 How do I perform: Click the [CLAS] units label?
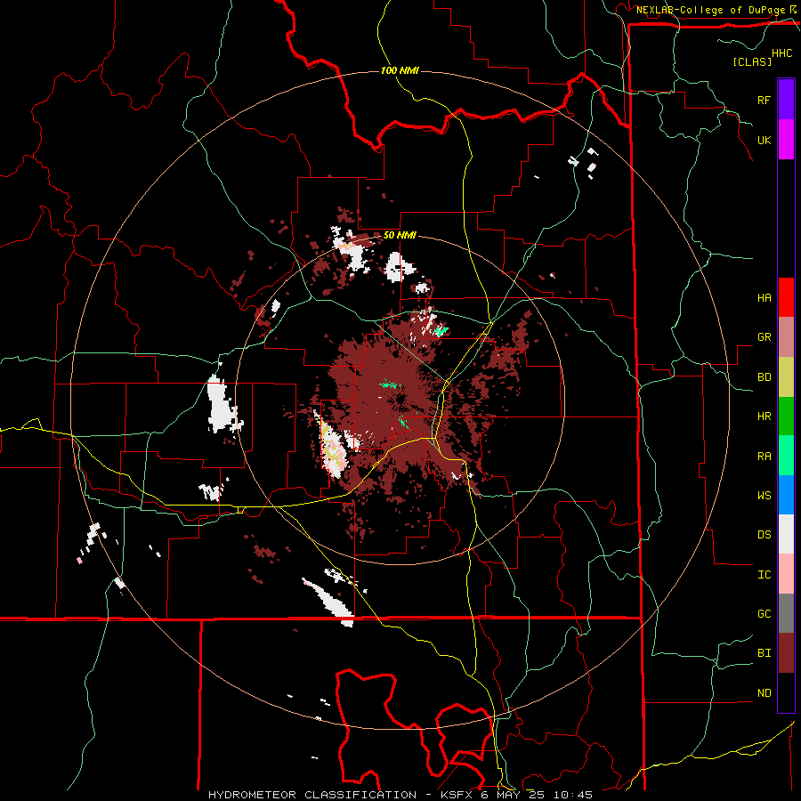click(752, 61)
